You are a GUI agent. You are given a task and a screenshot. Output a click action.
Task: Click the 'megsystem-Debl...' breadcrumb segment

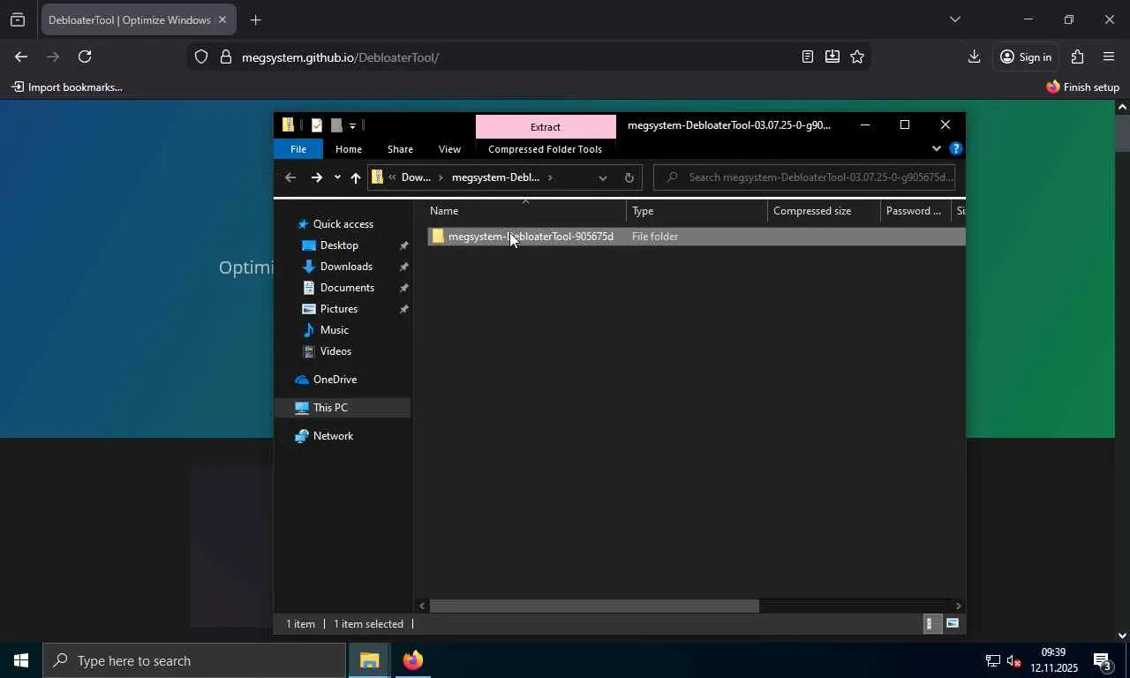pos(495,177)
